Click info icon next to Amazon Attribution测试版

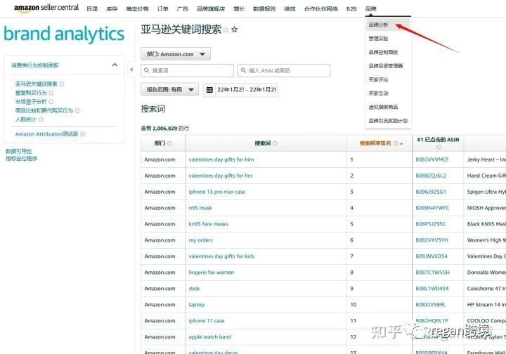coord(83,134)
